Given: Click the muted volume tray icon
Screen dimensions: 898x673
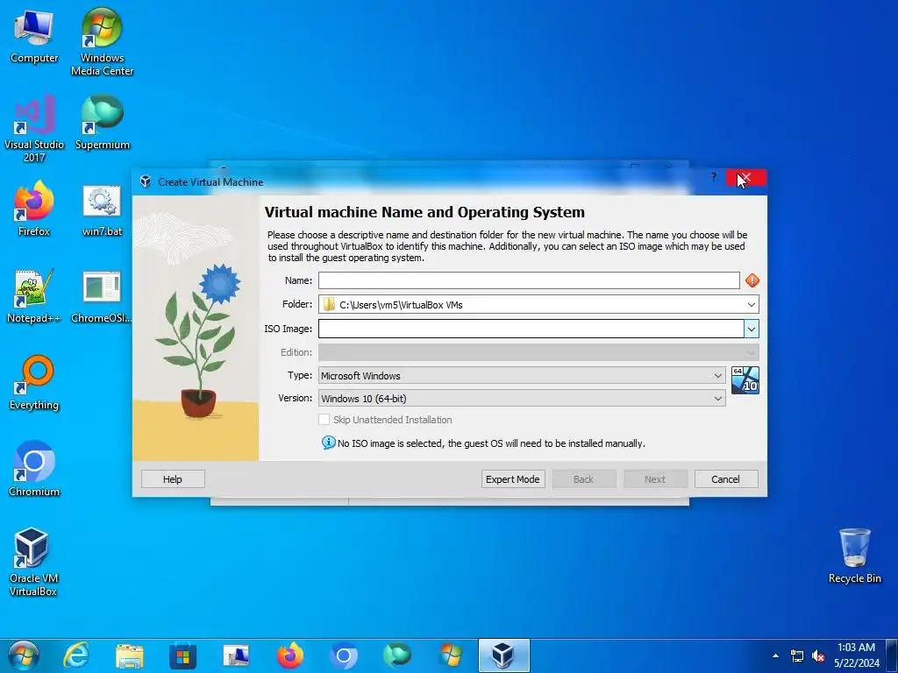Looking at the screenshot, I should 818,655.
